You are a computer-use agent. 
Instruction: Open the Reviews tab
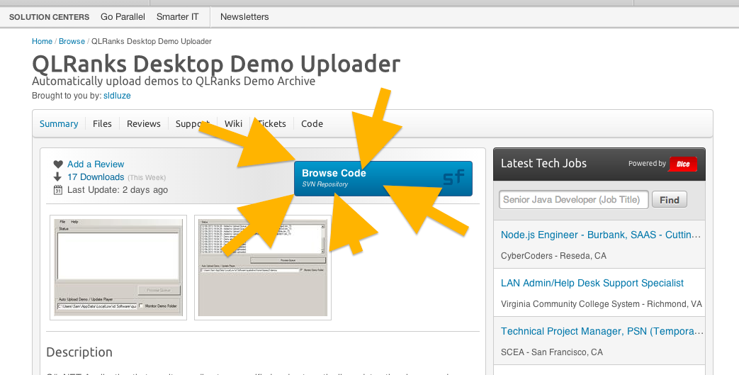[144, 123]
